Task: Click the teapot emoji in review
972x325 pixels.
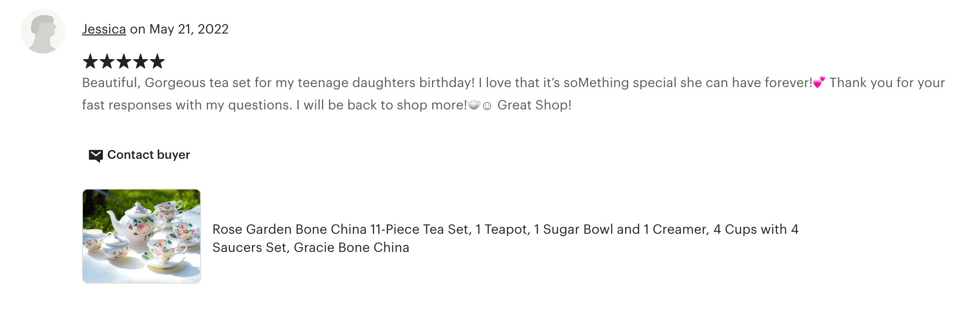Action: tap(474, 105)
